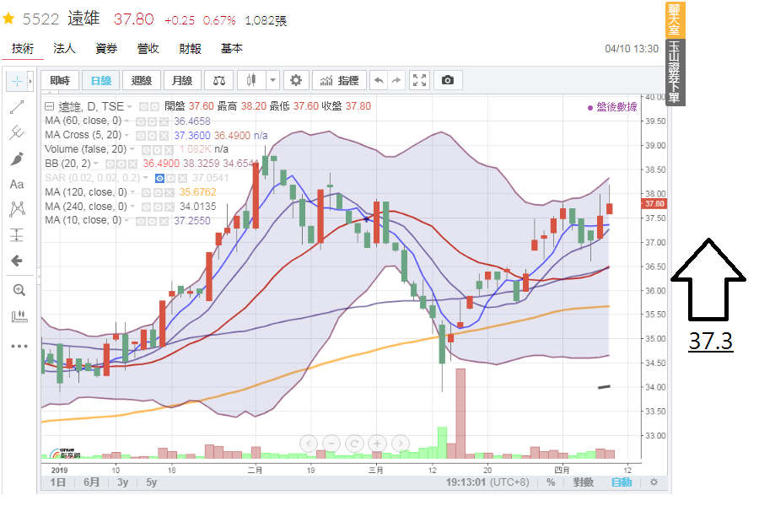Click the compare symbols scale icon
The width and height of the screenshot is (759, 506).
(219, 80)
